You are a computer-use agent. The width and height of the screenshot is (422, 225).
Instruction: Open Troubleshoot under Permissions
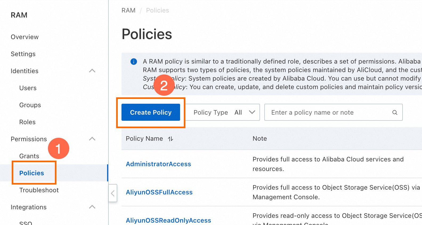pos(39,190)
